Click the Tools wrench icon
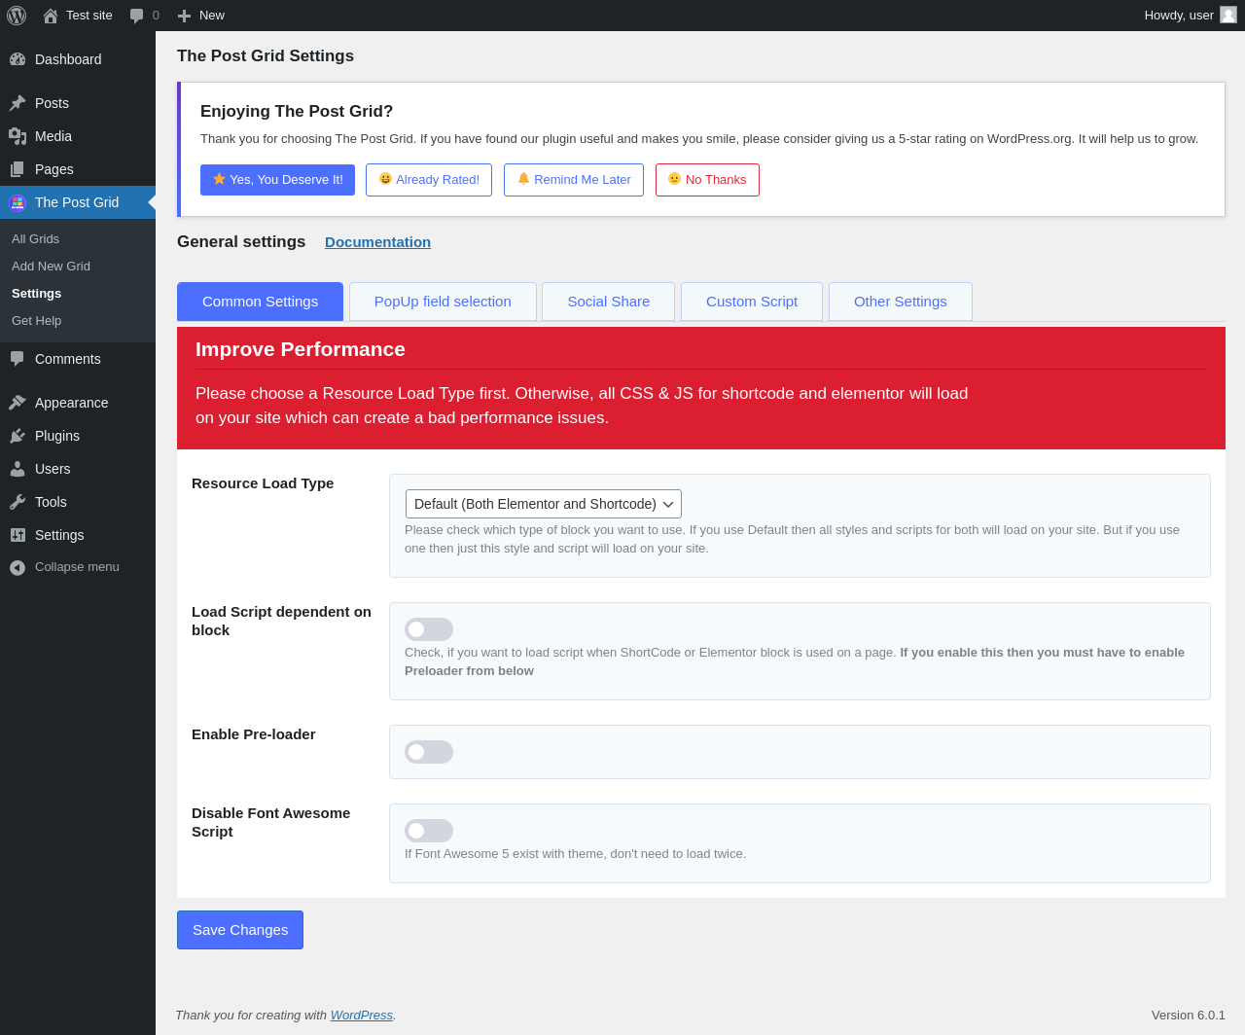The image size is (1245, 1035). pyautogui.click(x=18, y=502)
